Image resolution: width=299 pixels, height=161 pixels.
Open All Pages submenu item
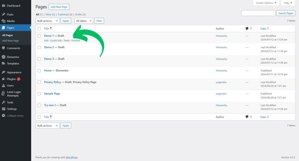click(x=8, y=35)
